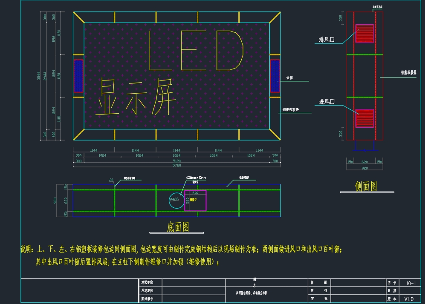Select the "5720" overall width dimension
The image size is (425, 304).
(177, 165)
